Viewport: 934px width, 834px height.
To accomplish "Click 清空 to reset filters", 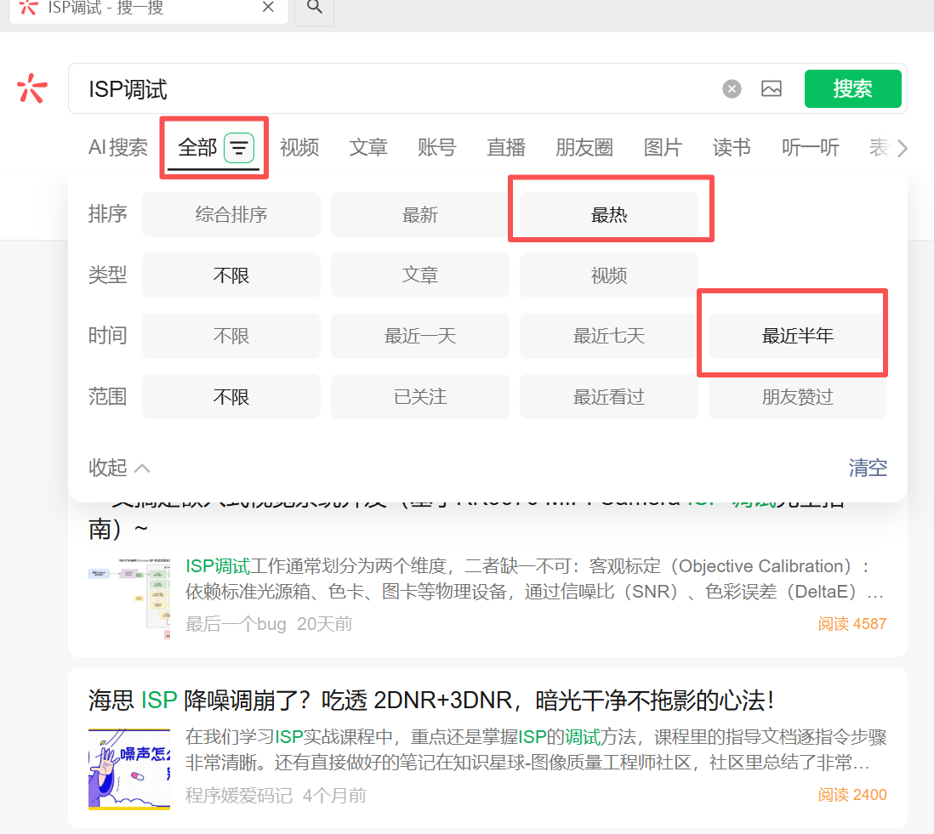I will pos(868,468).
